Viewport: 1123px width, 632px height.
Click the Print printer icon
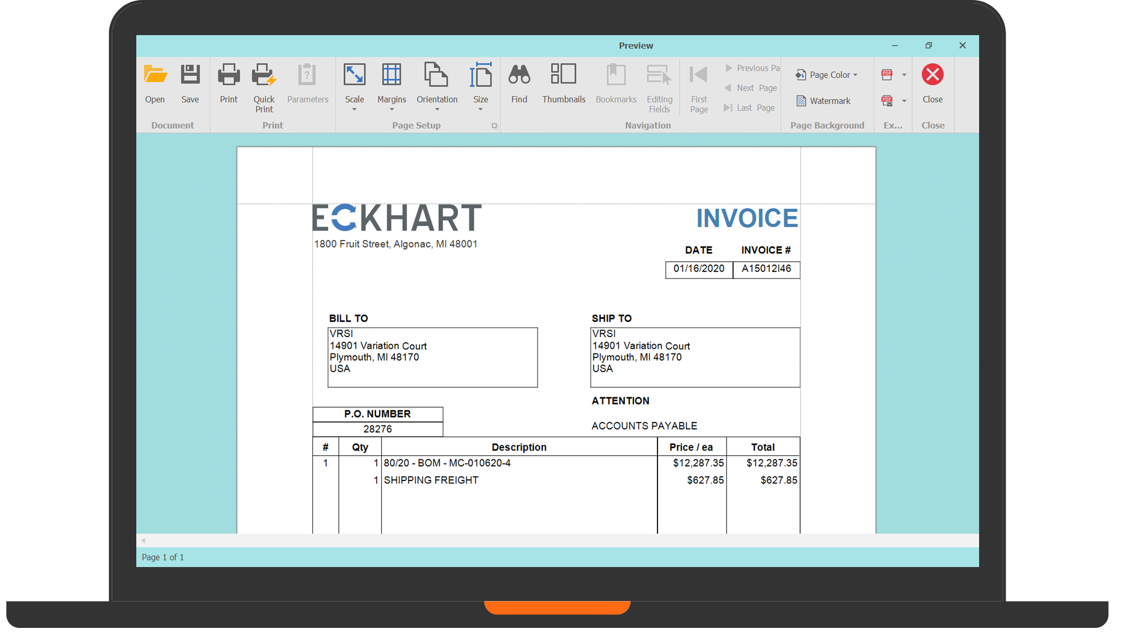click(x=229, y=75)
